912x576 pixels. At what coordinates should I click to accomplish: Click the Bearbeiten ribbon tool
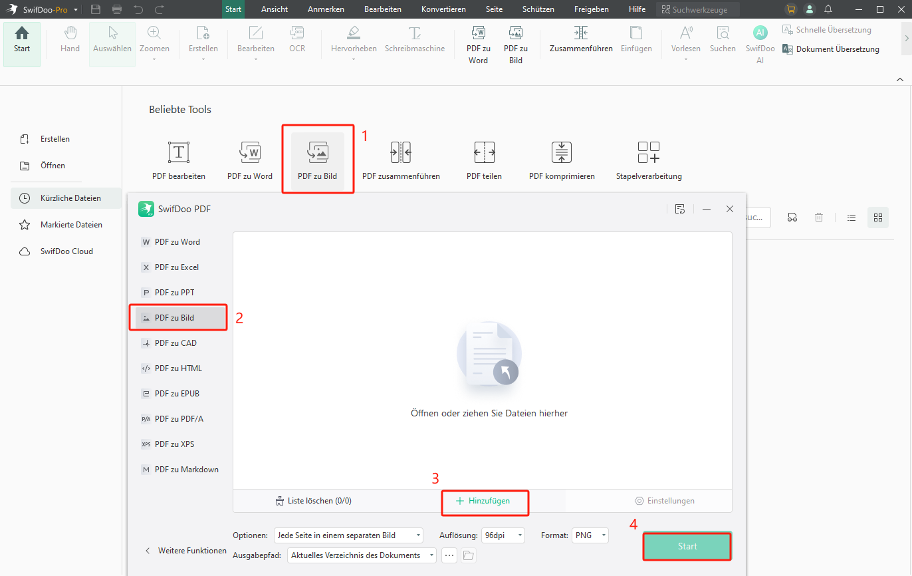[x=256, y=43]
